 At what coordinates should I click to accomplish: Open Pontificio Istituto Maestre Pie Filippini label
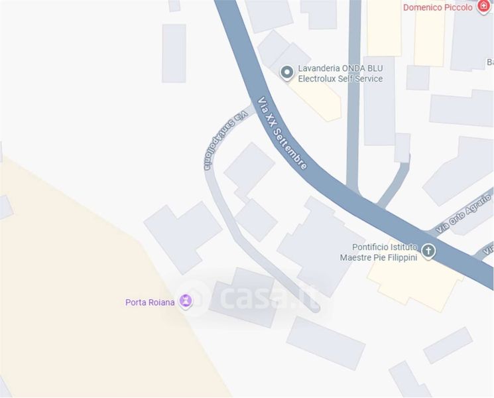[379, 253]
